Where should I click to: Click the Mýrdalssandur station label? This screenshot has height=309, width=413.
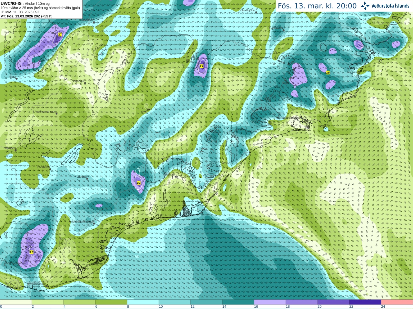click(36, 284)
